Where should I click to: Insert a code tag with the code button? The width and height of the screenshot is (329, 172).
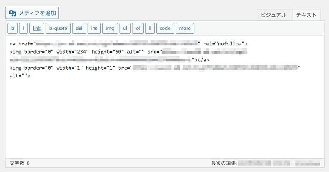165,28
